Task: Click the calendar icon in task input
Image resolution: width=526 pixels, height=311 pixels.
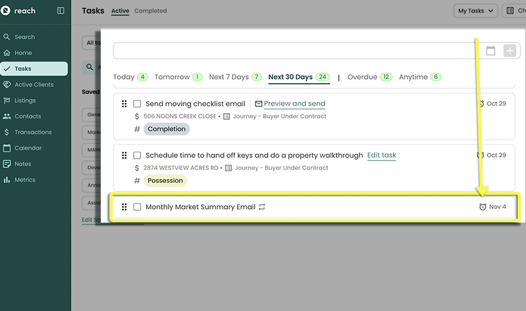Action: [x=491, y=51]
